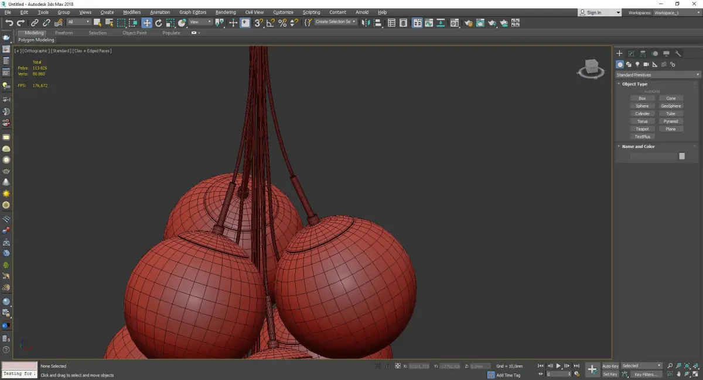
Task: Open the Modify command panel tab
Action: [631, 54]
